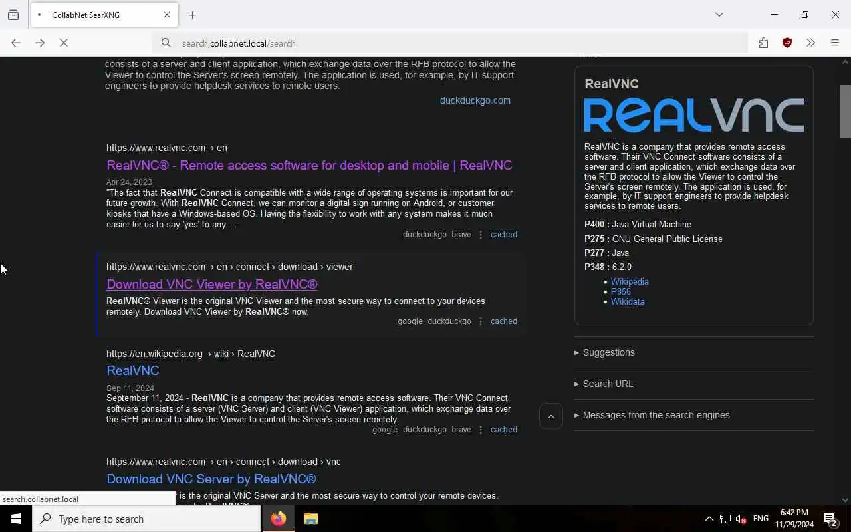The image size is (851, 532).
Task: Open the Windows Start menu
Action: click(16, 519)
